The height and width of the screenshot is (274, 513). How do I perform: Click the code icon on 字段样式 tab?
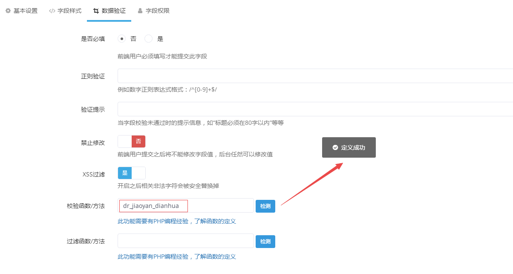pyautogui.click(x=52, y=11)
